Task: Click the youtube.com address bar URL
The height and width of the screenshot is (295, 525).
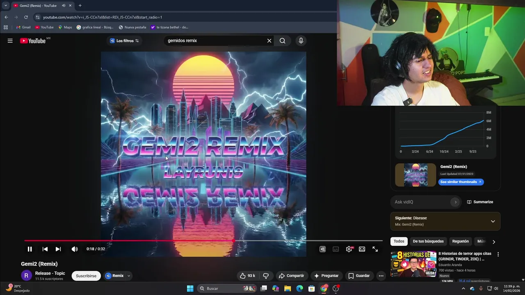Action: 103,17
